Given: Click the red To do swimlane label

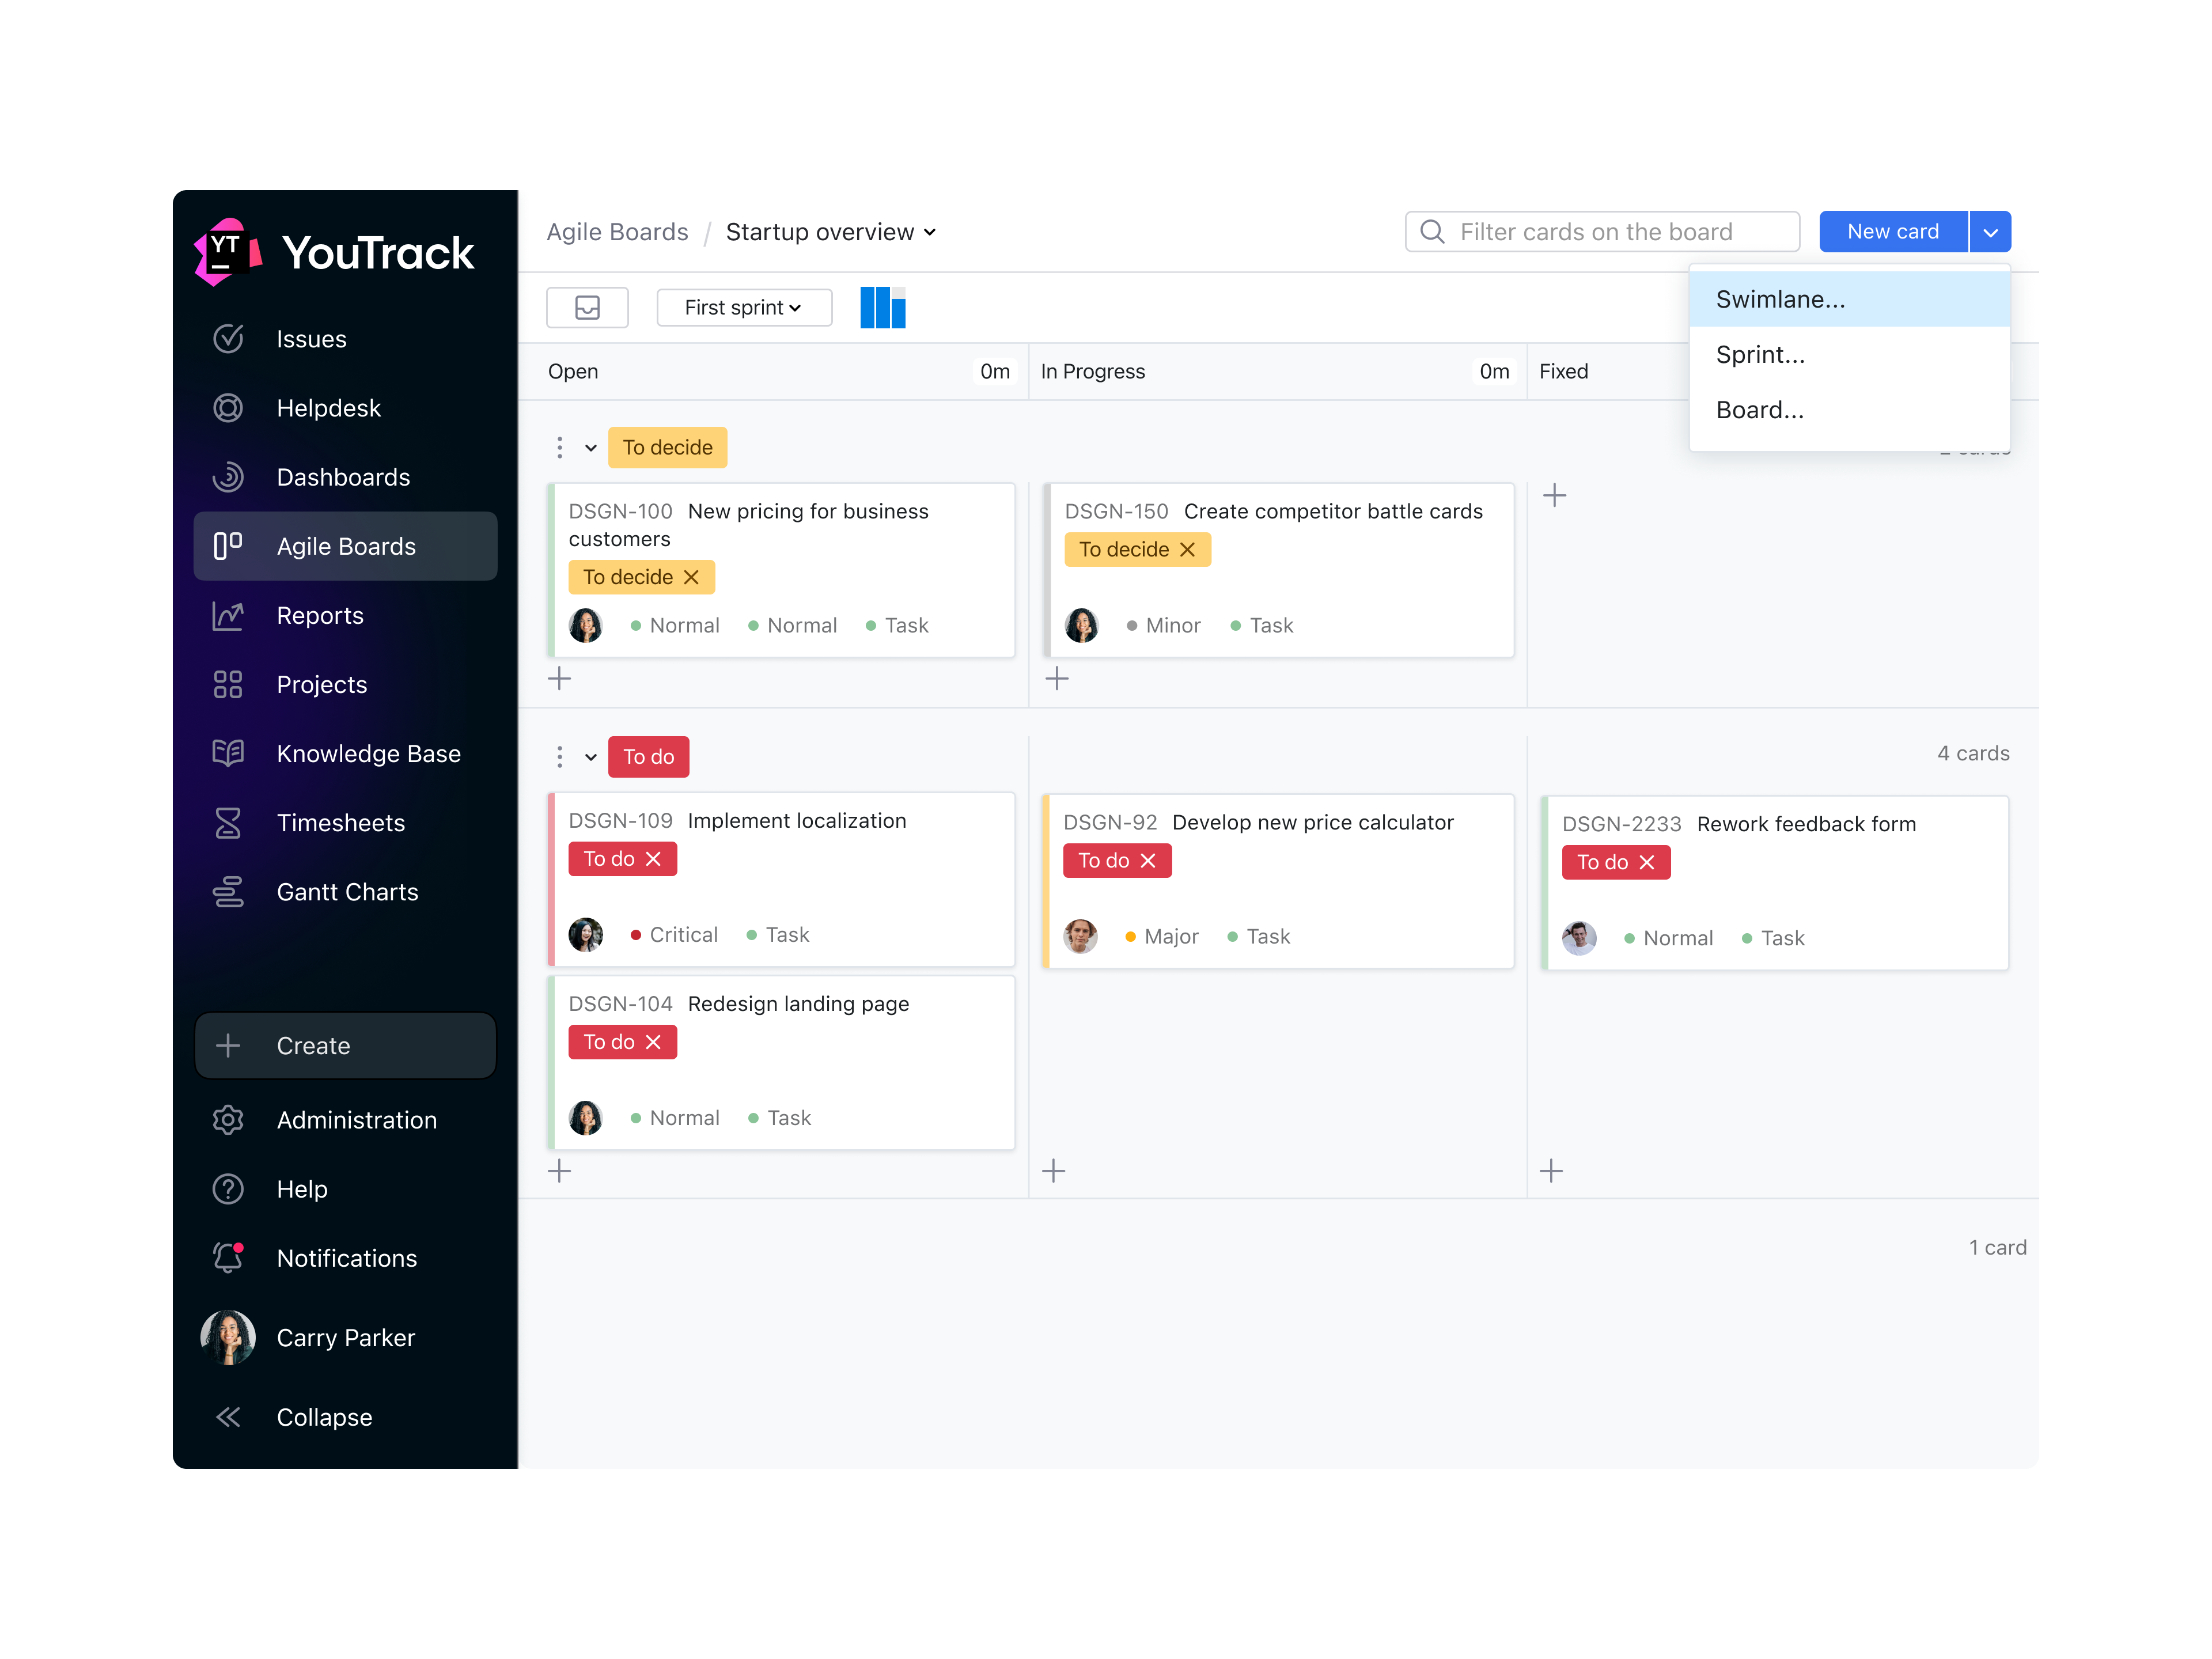Looking at the screenshot, I should (x=648, y=757).
